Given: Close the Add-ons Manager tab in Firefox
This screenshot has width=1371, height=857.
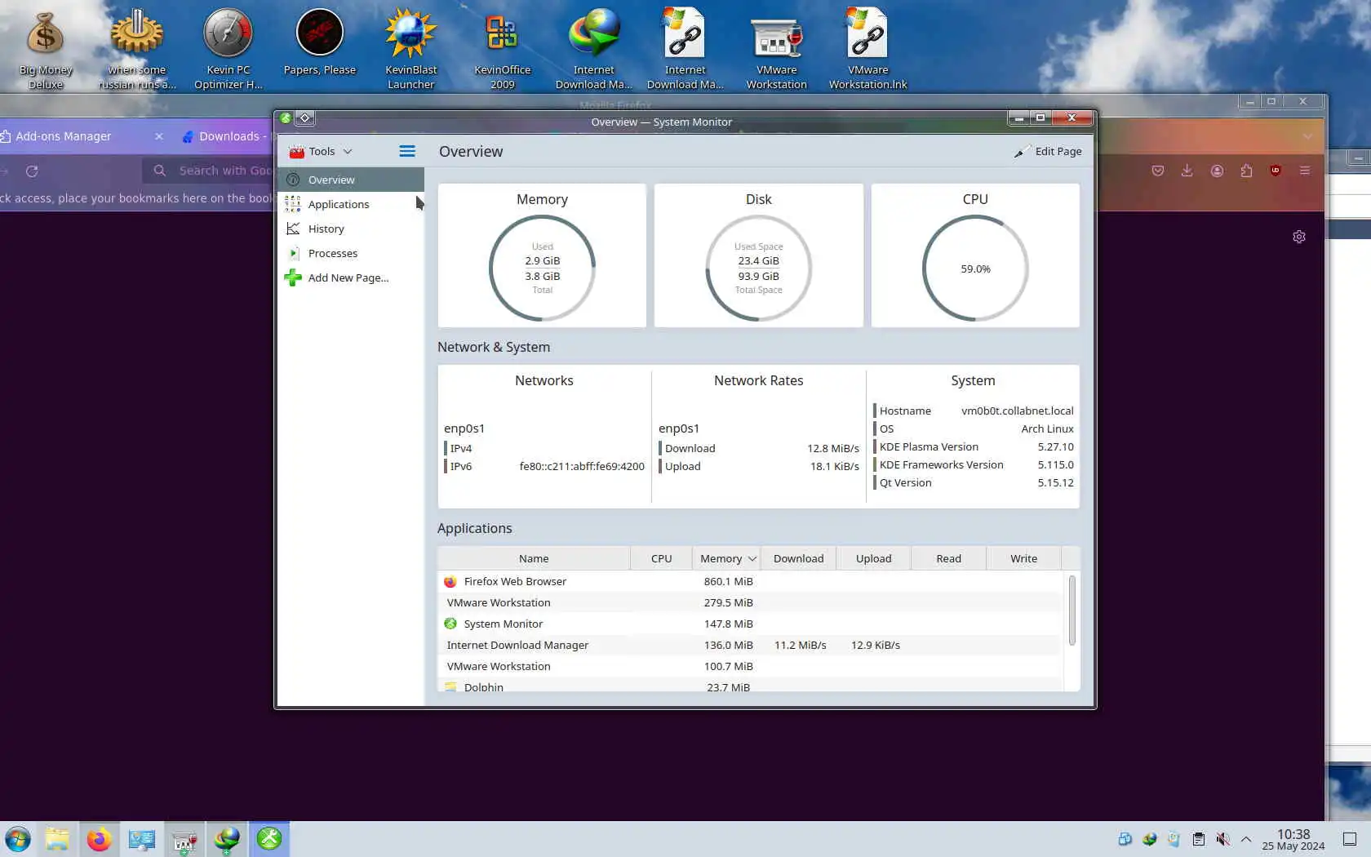Looking at the screenshot, I should 159,136.
